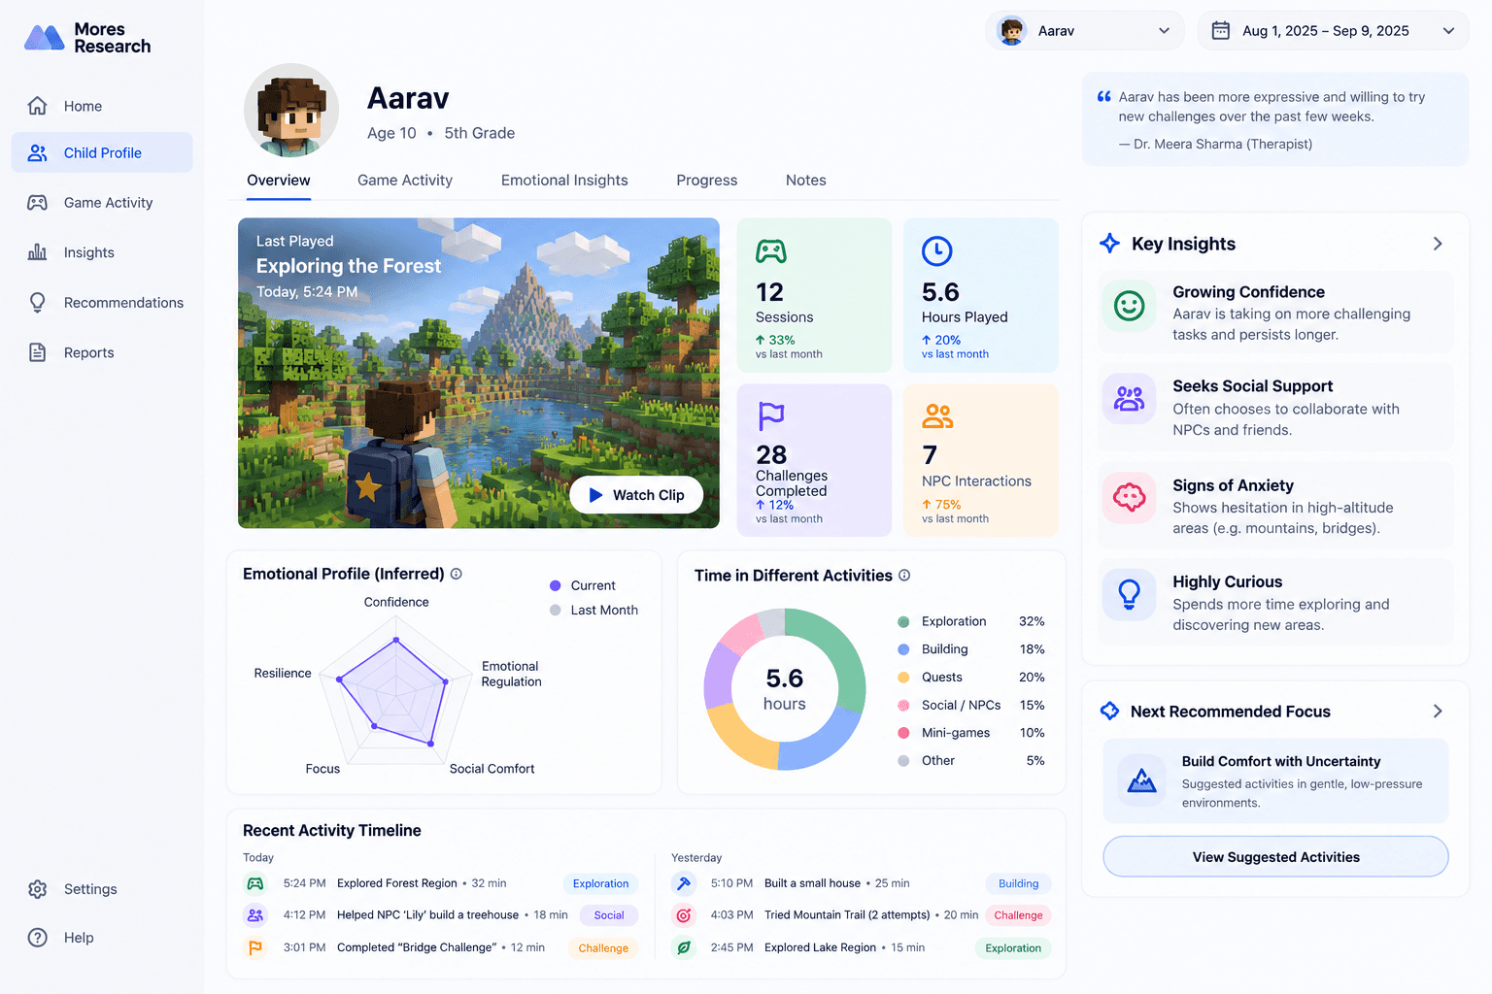Click the Building tag on small house entry

1018,883
